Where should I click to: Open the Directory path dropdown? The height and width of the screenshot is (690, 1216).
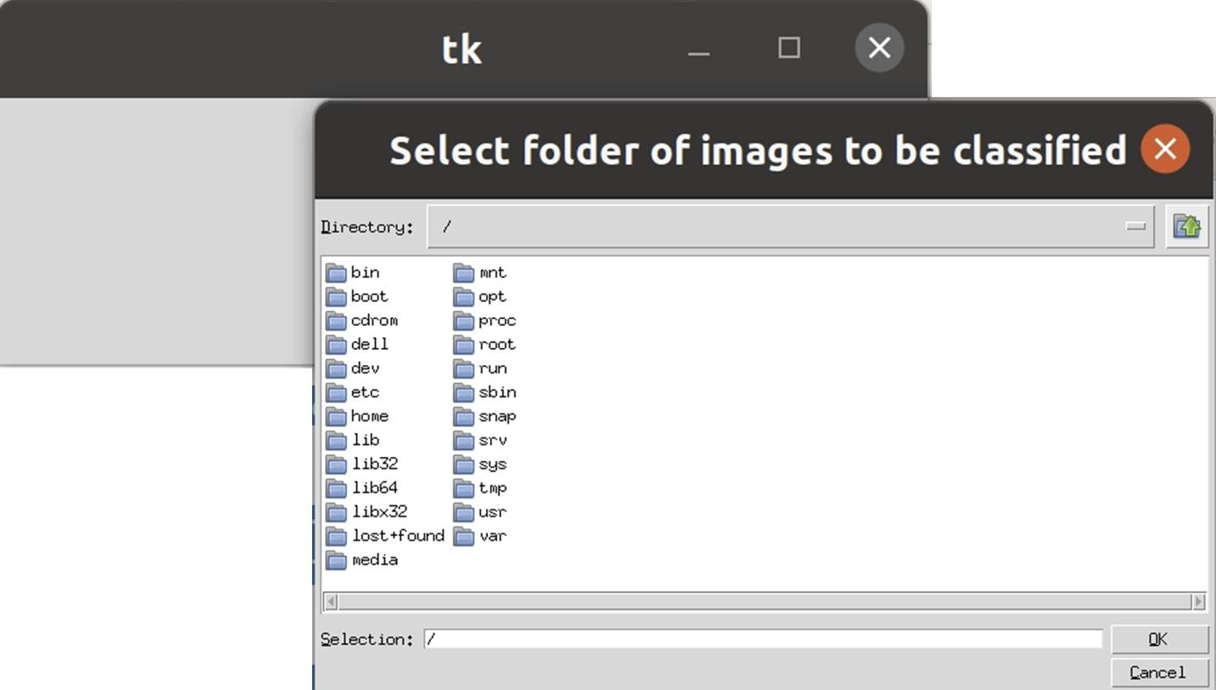click(x=1135, y=226)
